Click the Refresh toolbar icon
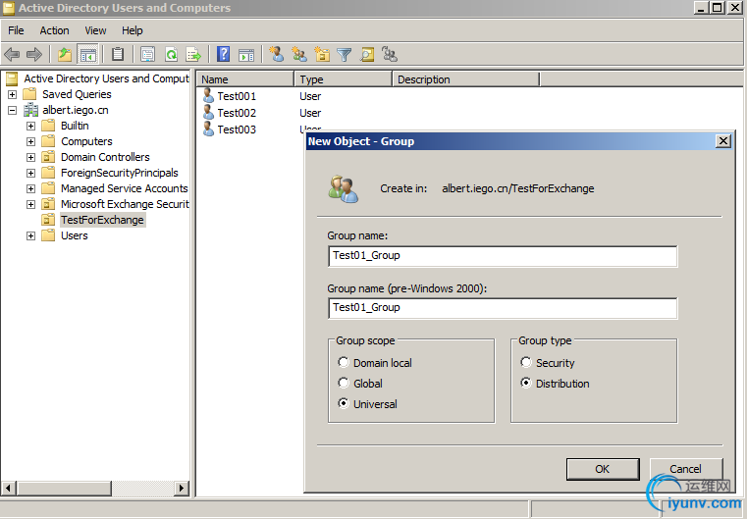The height and width of the screenshot is (519, 747). tap(171, 54)
